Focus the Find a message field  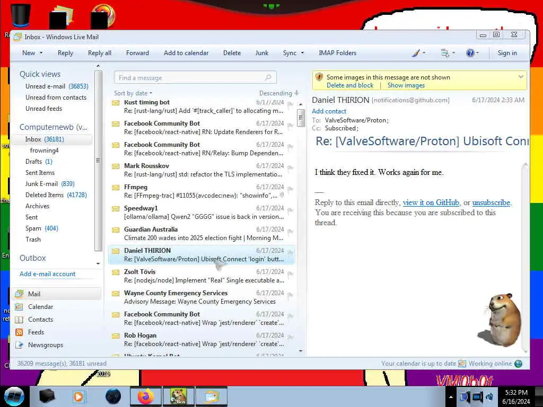[x=195, y=77]
